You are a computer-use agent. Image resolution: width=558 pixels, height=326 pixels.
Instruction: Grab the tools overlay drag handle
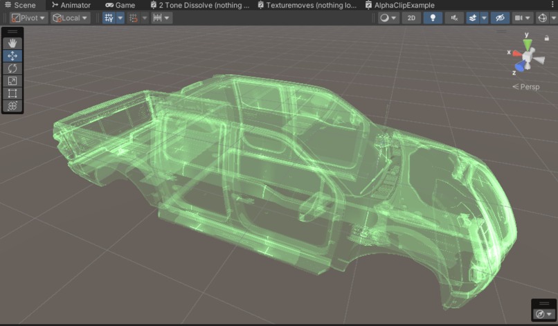pyautogui.click(x=12, y=32)
